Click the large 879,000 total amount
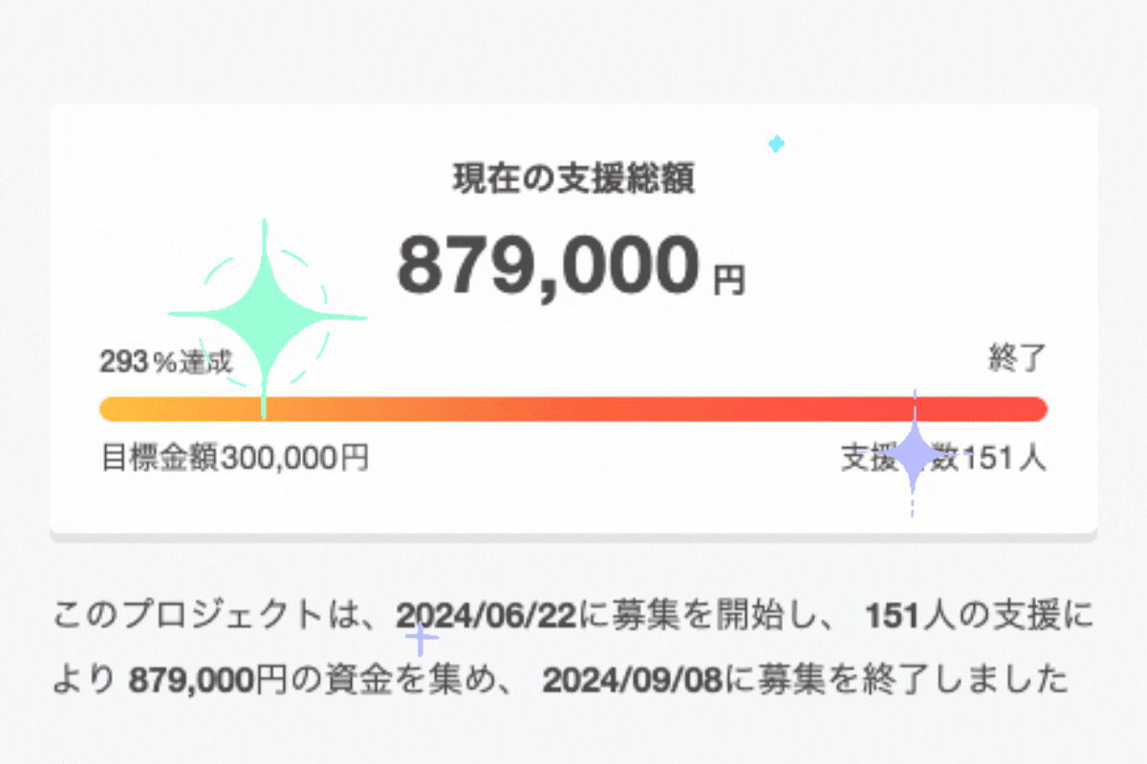 pos(549,266)
